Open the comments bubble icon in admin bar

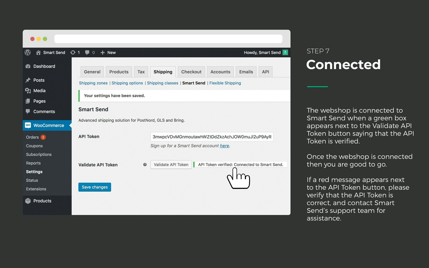[87, 53]
